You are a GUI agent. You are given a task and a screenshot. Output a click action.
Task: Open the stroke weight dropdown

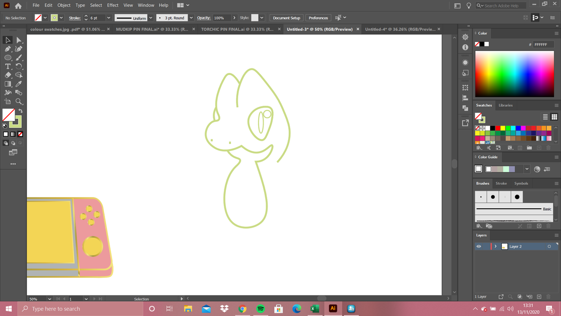pyautogui.click(x=109, y=18)
